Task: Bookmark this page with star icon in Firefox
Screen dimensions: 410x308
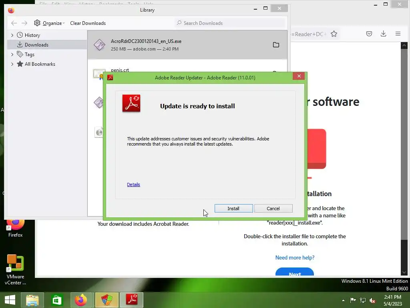Action: click(334, 34)
